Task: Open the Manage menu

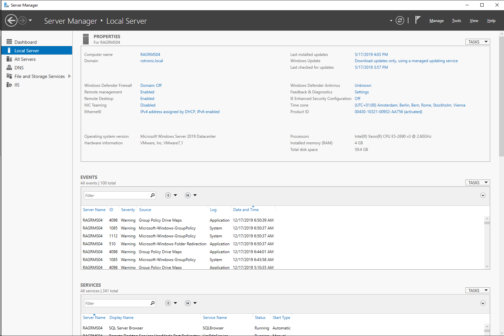Action: click(x=436, y=21)
